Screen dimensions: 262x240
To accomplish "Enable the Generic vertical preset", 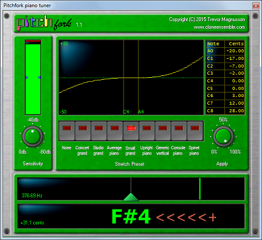I will 163,131.
